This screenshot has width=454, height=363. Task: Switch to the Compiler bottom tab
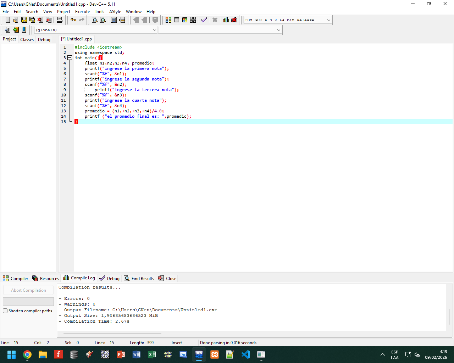click(x=16, y=279)
